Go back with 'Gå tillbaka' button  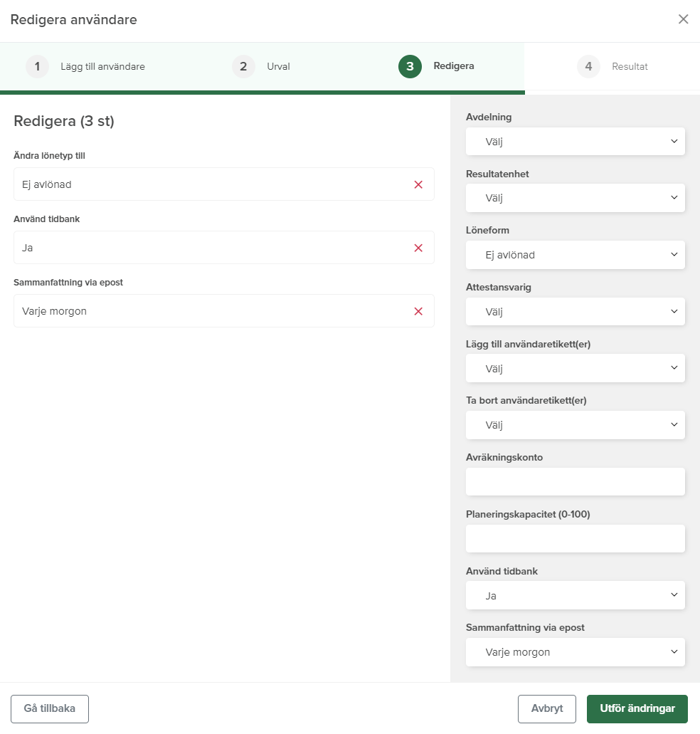pos(50,708)
